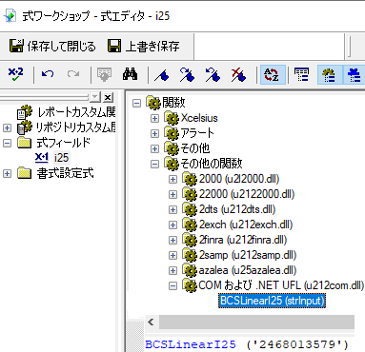365x352 pixels.
Task: Collapse COM および .NET UFL node
Action: (172, 285)
